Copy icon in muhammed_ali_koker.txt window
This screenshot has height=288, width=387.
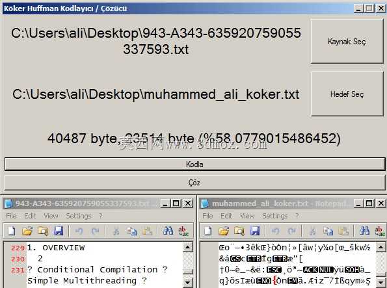coord(328,231)
